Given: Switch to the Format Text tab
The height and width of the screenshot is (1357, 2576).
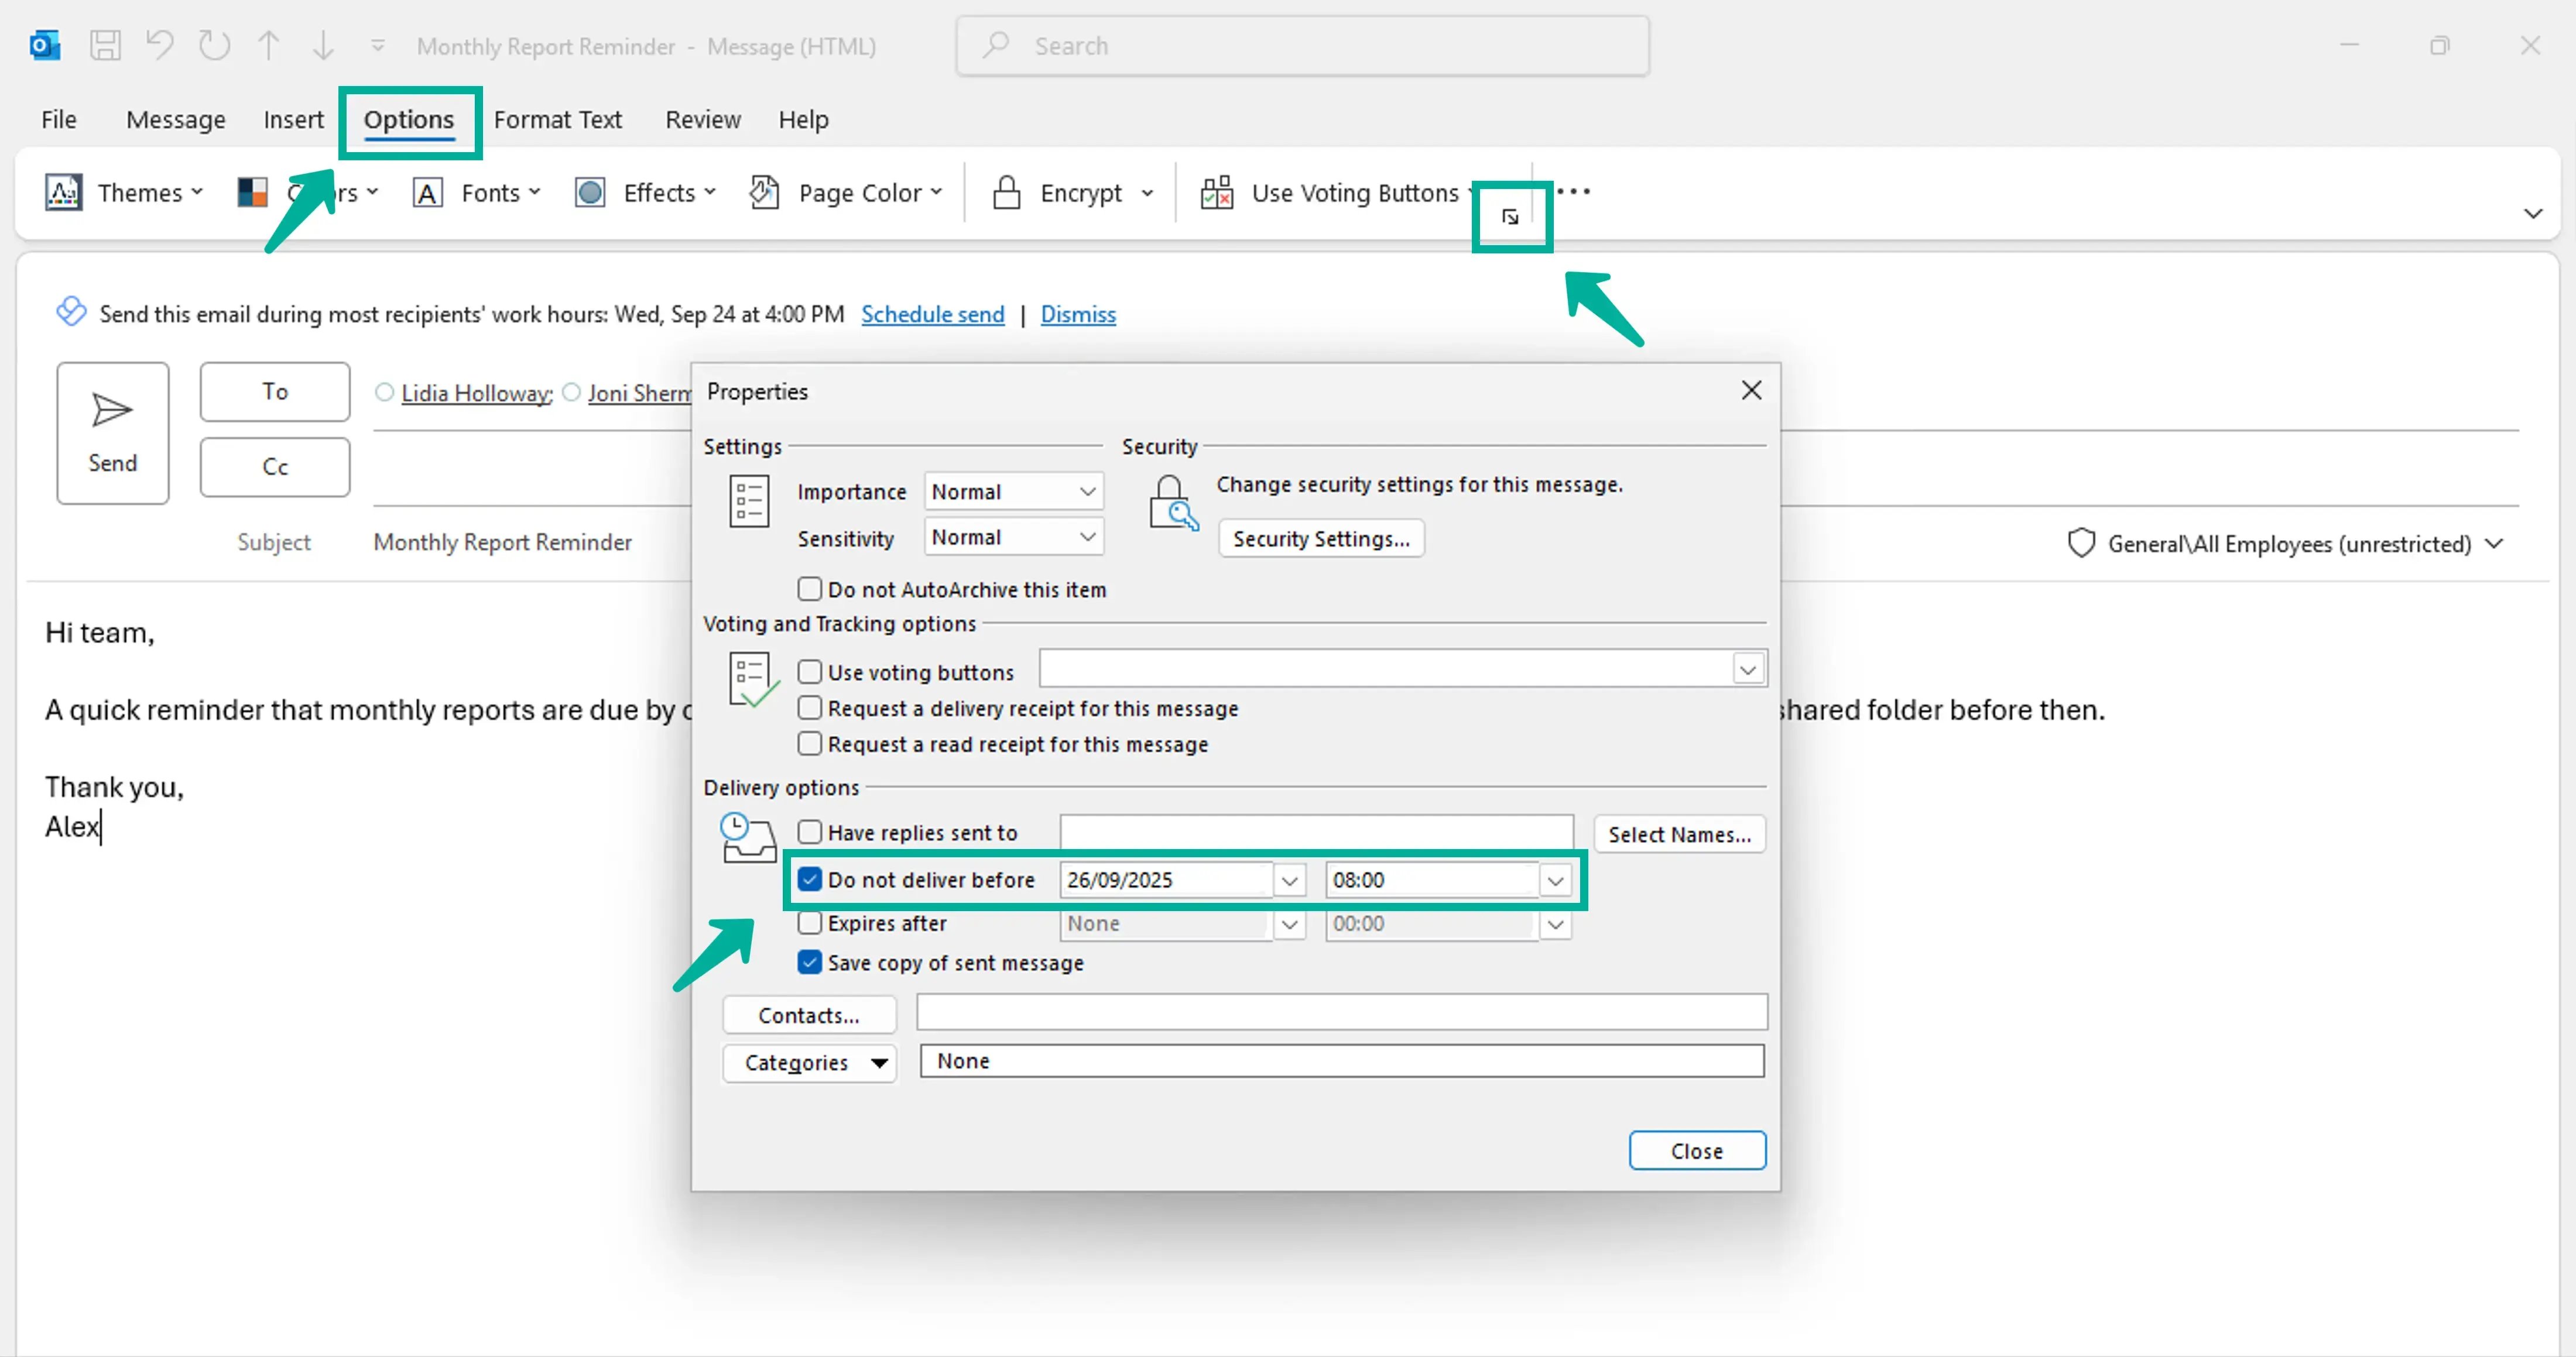Looking at the screenshot, I should point(558,120).
